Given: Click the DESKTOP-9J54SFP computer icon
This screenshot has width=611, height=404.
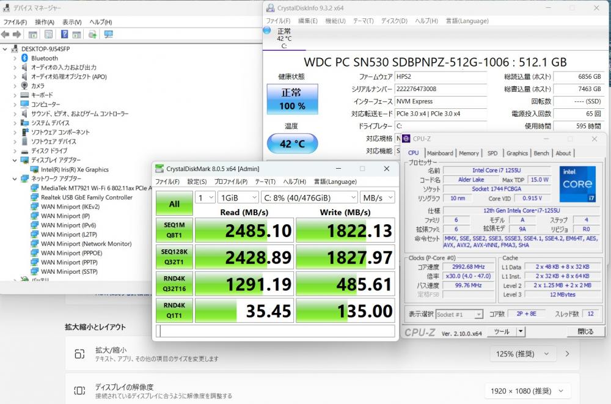Looking at the screenshot, I should pos(15,49).
